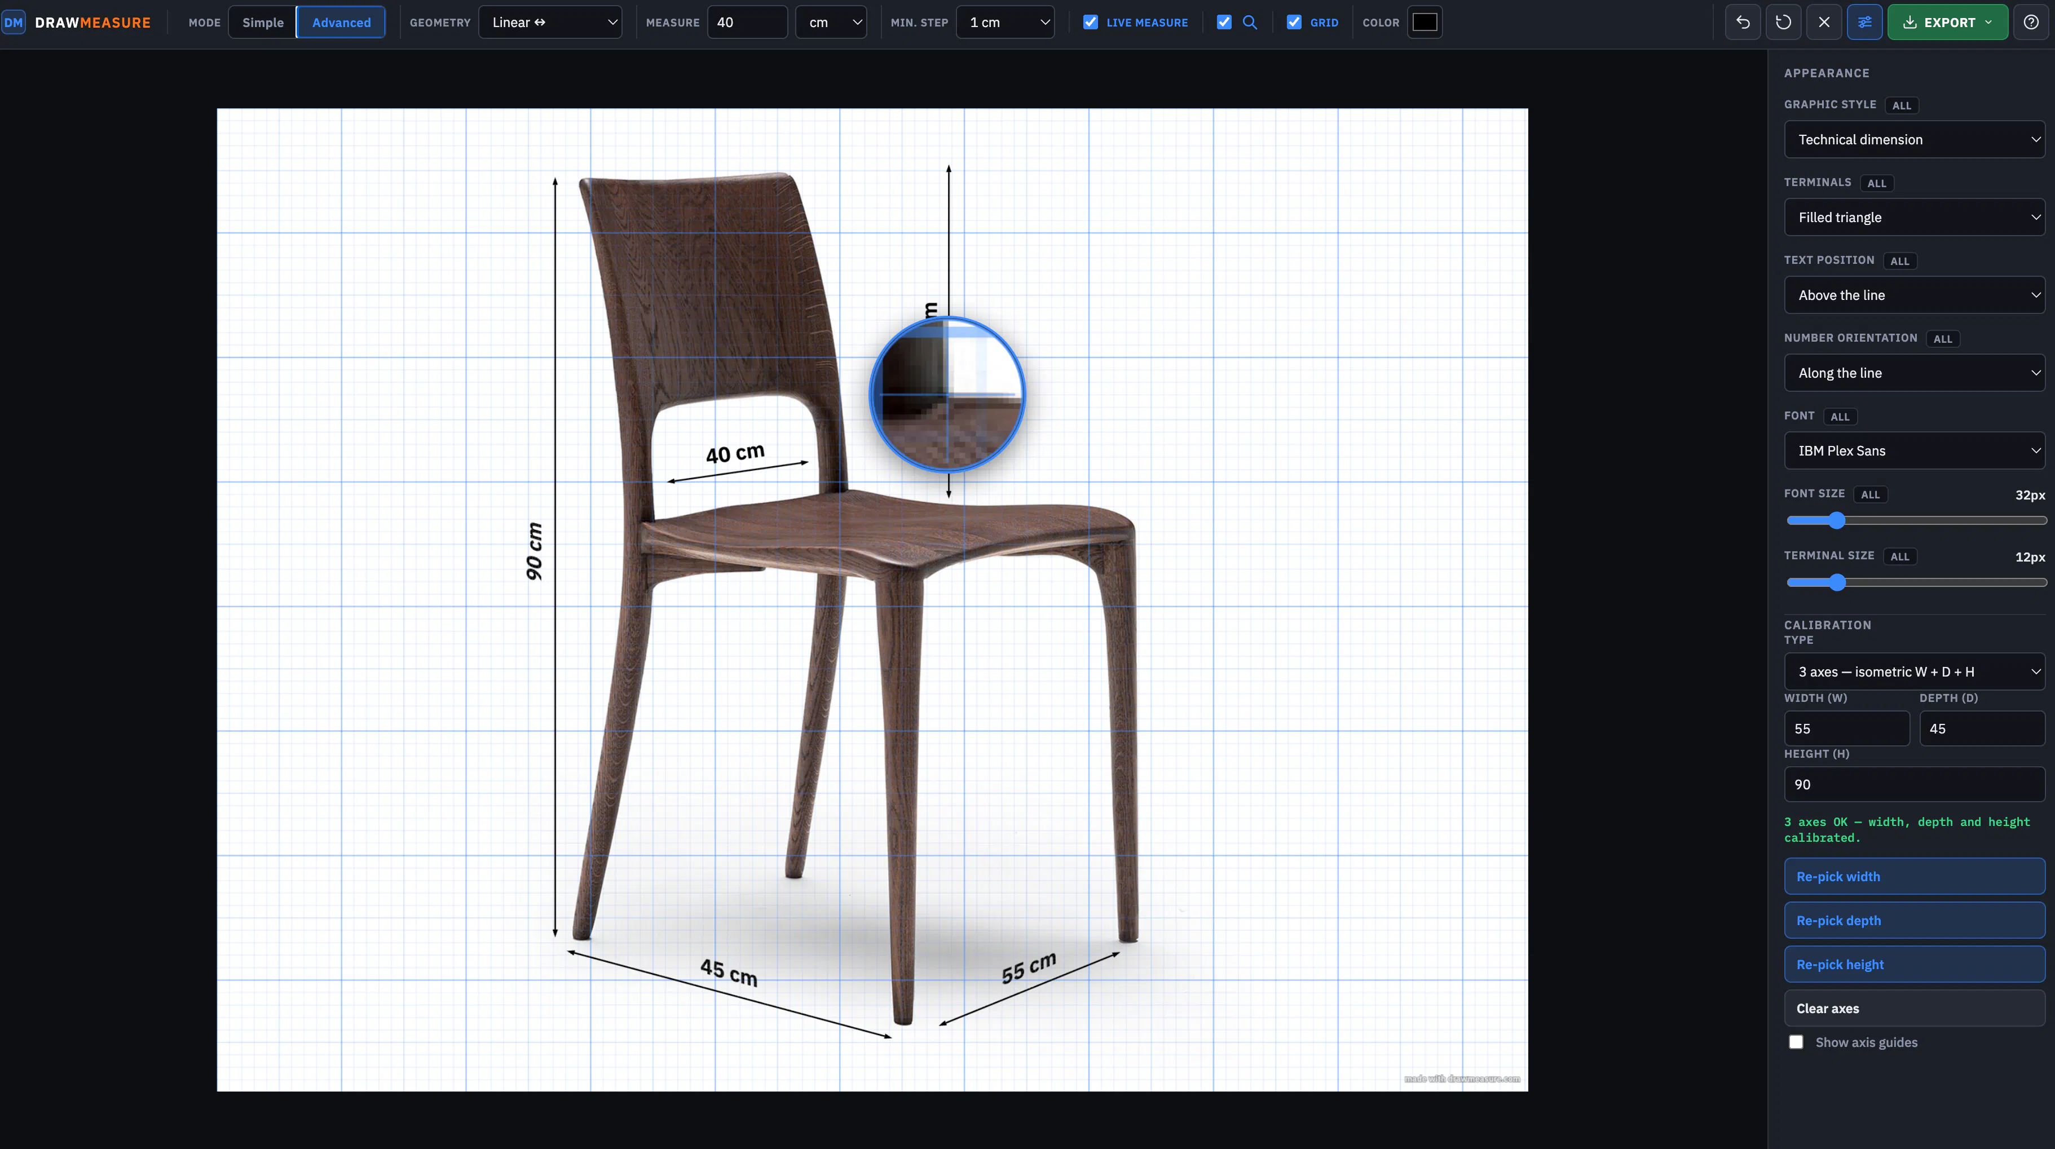The width and height of the screenshot is (2055, 1149).
Task: Click Re-pick depth button
Action: click(1915, 920)
